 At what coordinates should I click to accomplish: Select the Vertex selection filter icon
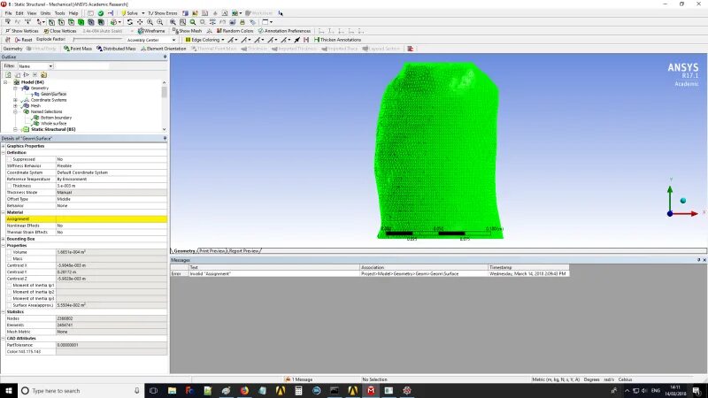[51, 21]
